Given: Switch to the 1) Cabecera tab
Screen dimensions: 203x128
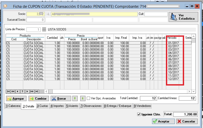Looking at the screenshot, I should (x=13, y=106).
